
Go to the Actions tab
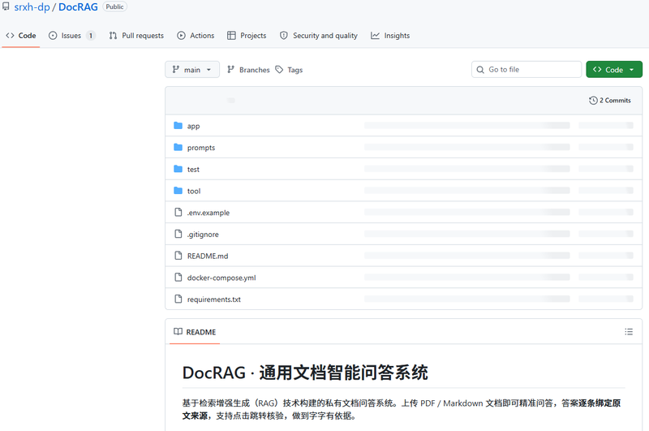tap(196, 36)
